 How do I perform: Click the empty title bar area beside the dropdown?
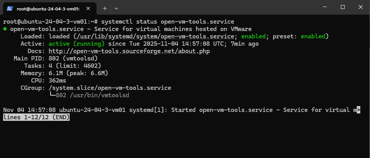coord(214,8)
